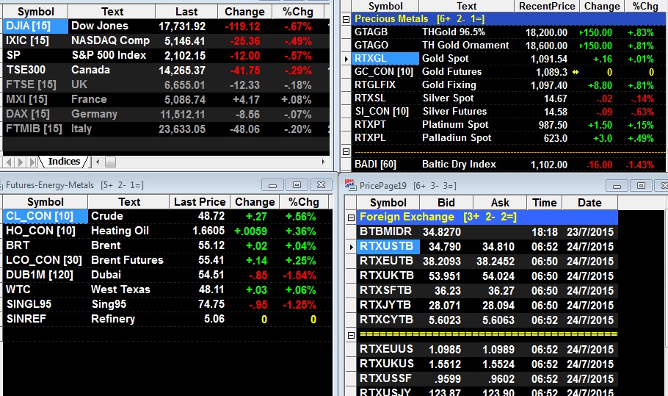Viewport: 668px width, 396px height.
Task: Select the RTXUSSF symbol
Action: (x=388, y=378)
